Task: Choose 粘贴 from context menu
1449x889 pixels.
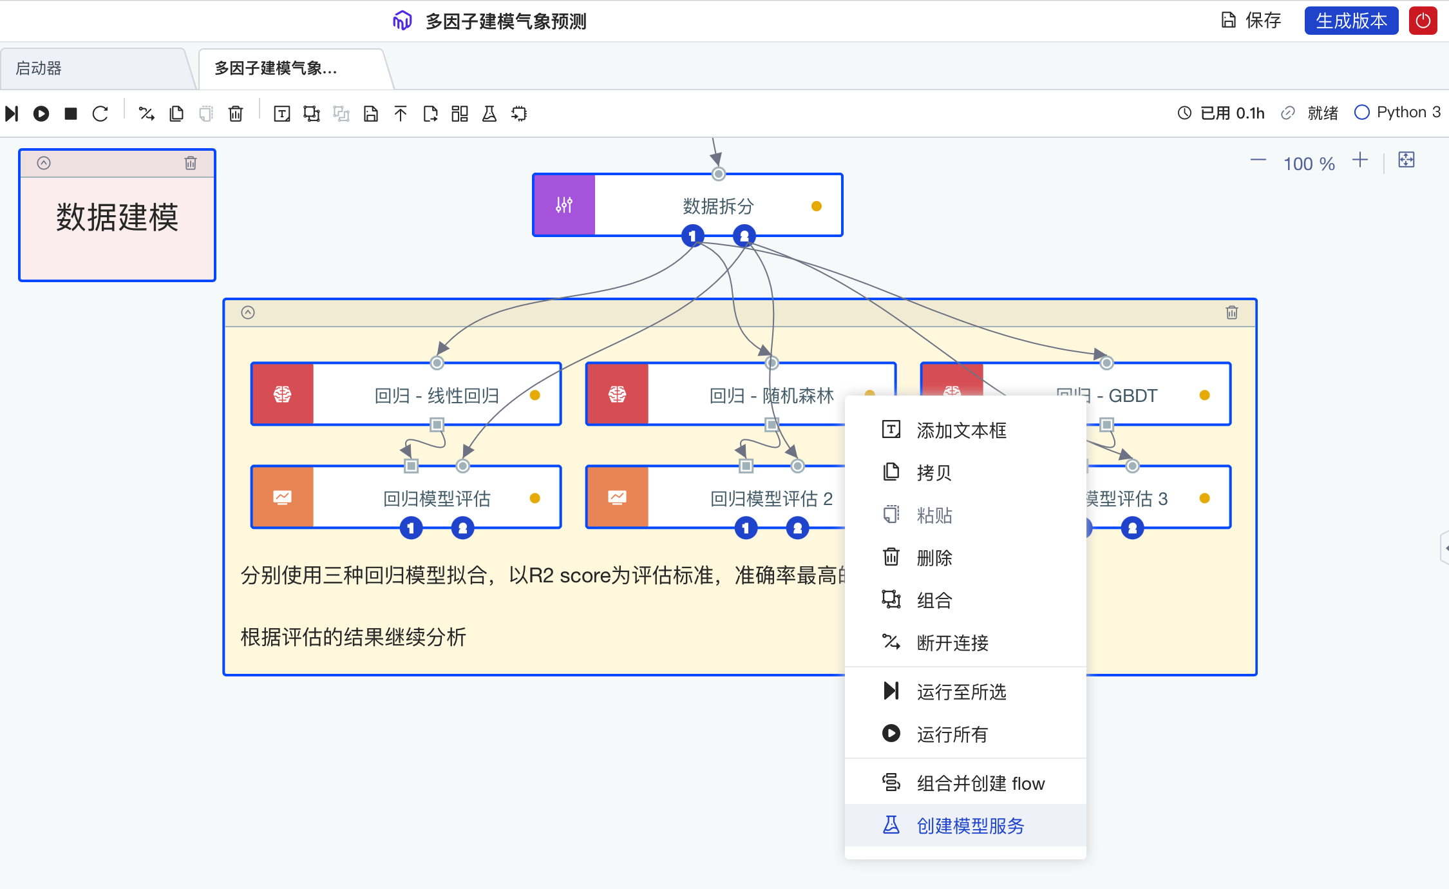Action: tap(965, 515)
